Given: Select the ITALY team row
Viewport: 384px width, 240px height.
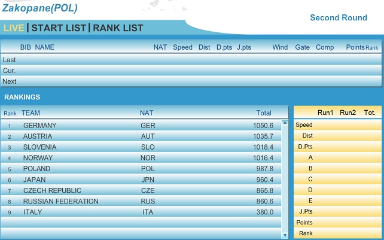Looking at the screenshot, I should [141, 212].
